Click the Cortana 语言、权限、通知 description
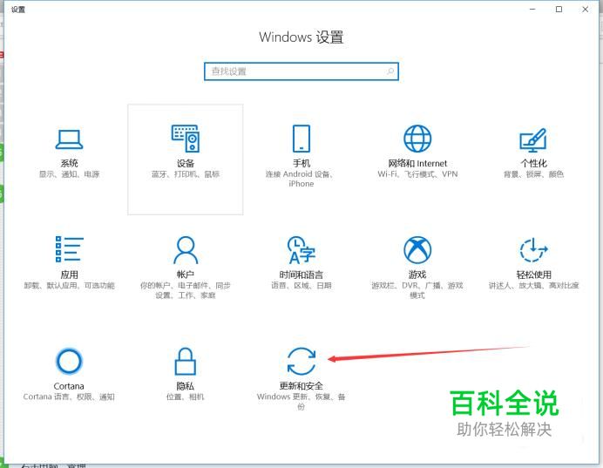Image resolution: width=603 pixels, height=468 pixels. pos(69,397)
